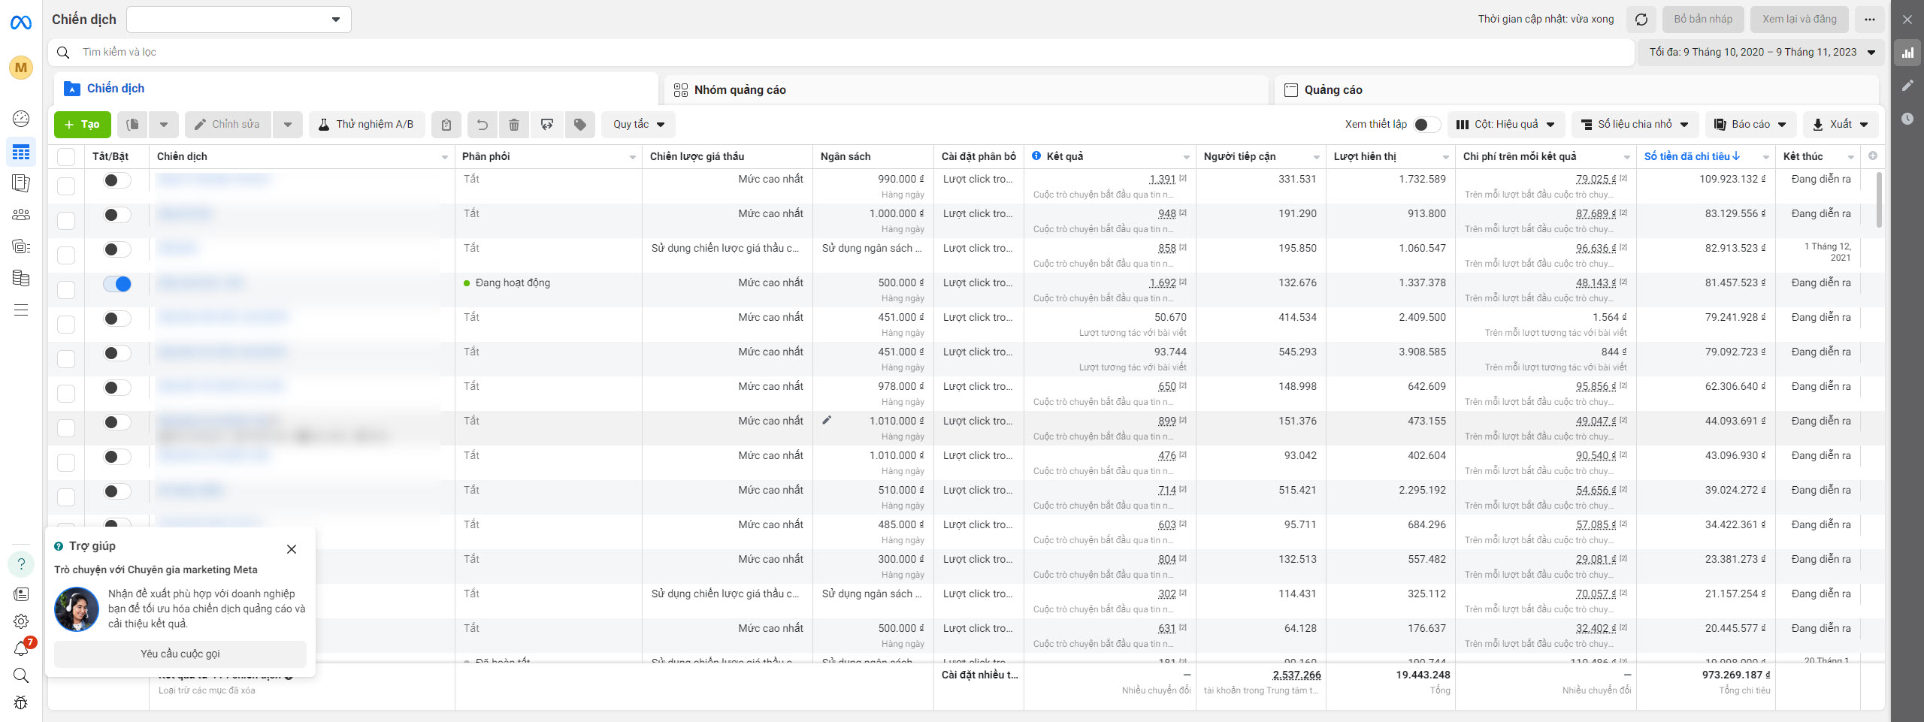The image size is (1924, 722).
Task: Open the settings gear in left sidebar
Action: pyautogui.click(x=21, y=621)
